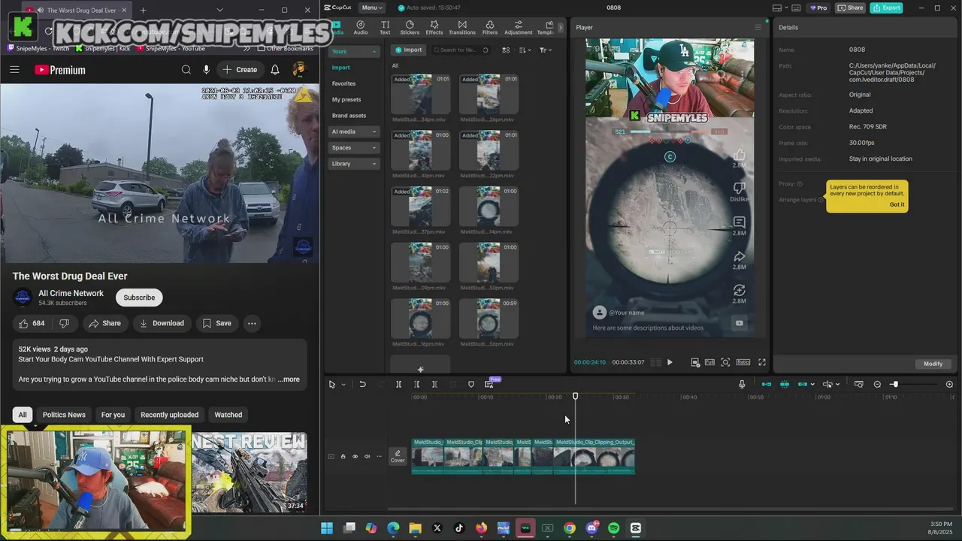The width and height of the screenshot is (962, 541).
Task: Toggle the track lock icon
Action: pyautogui.click(x=343, y=456)
